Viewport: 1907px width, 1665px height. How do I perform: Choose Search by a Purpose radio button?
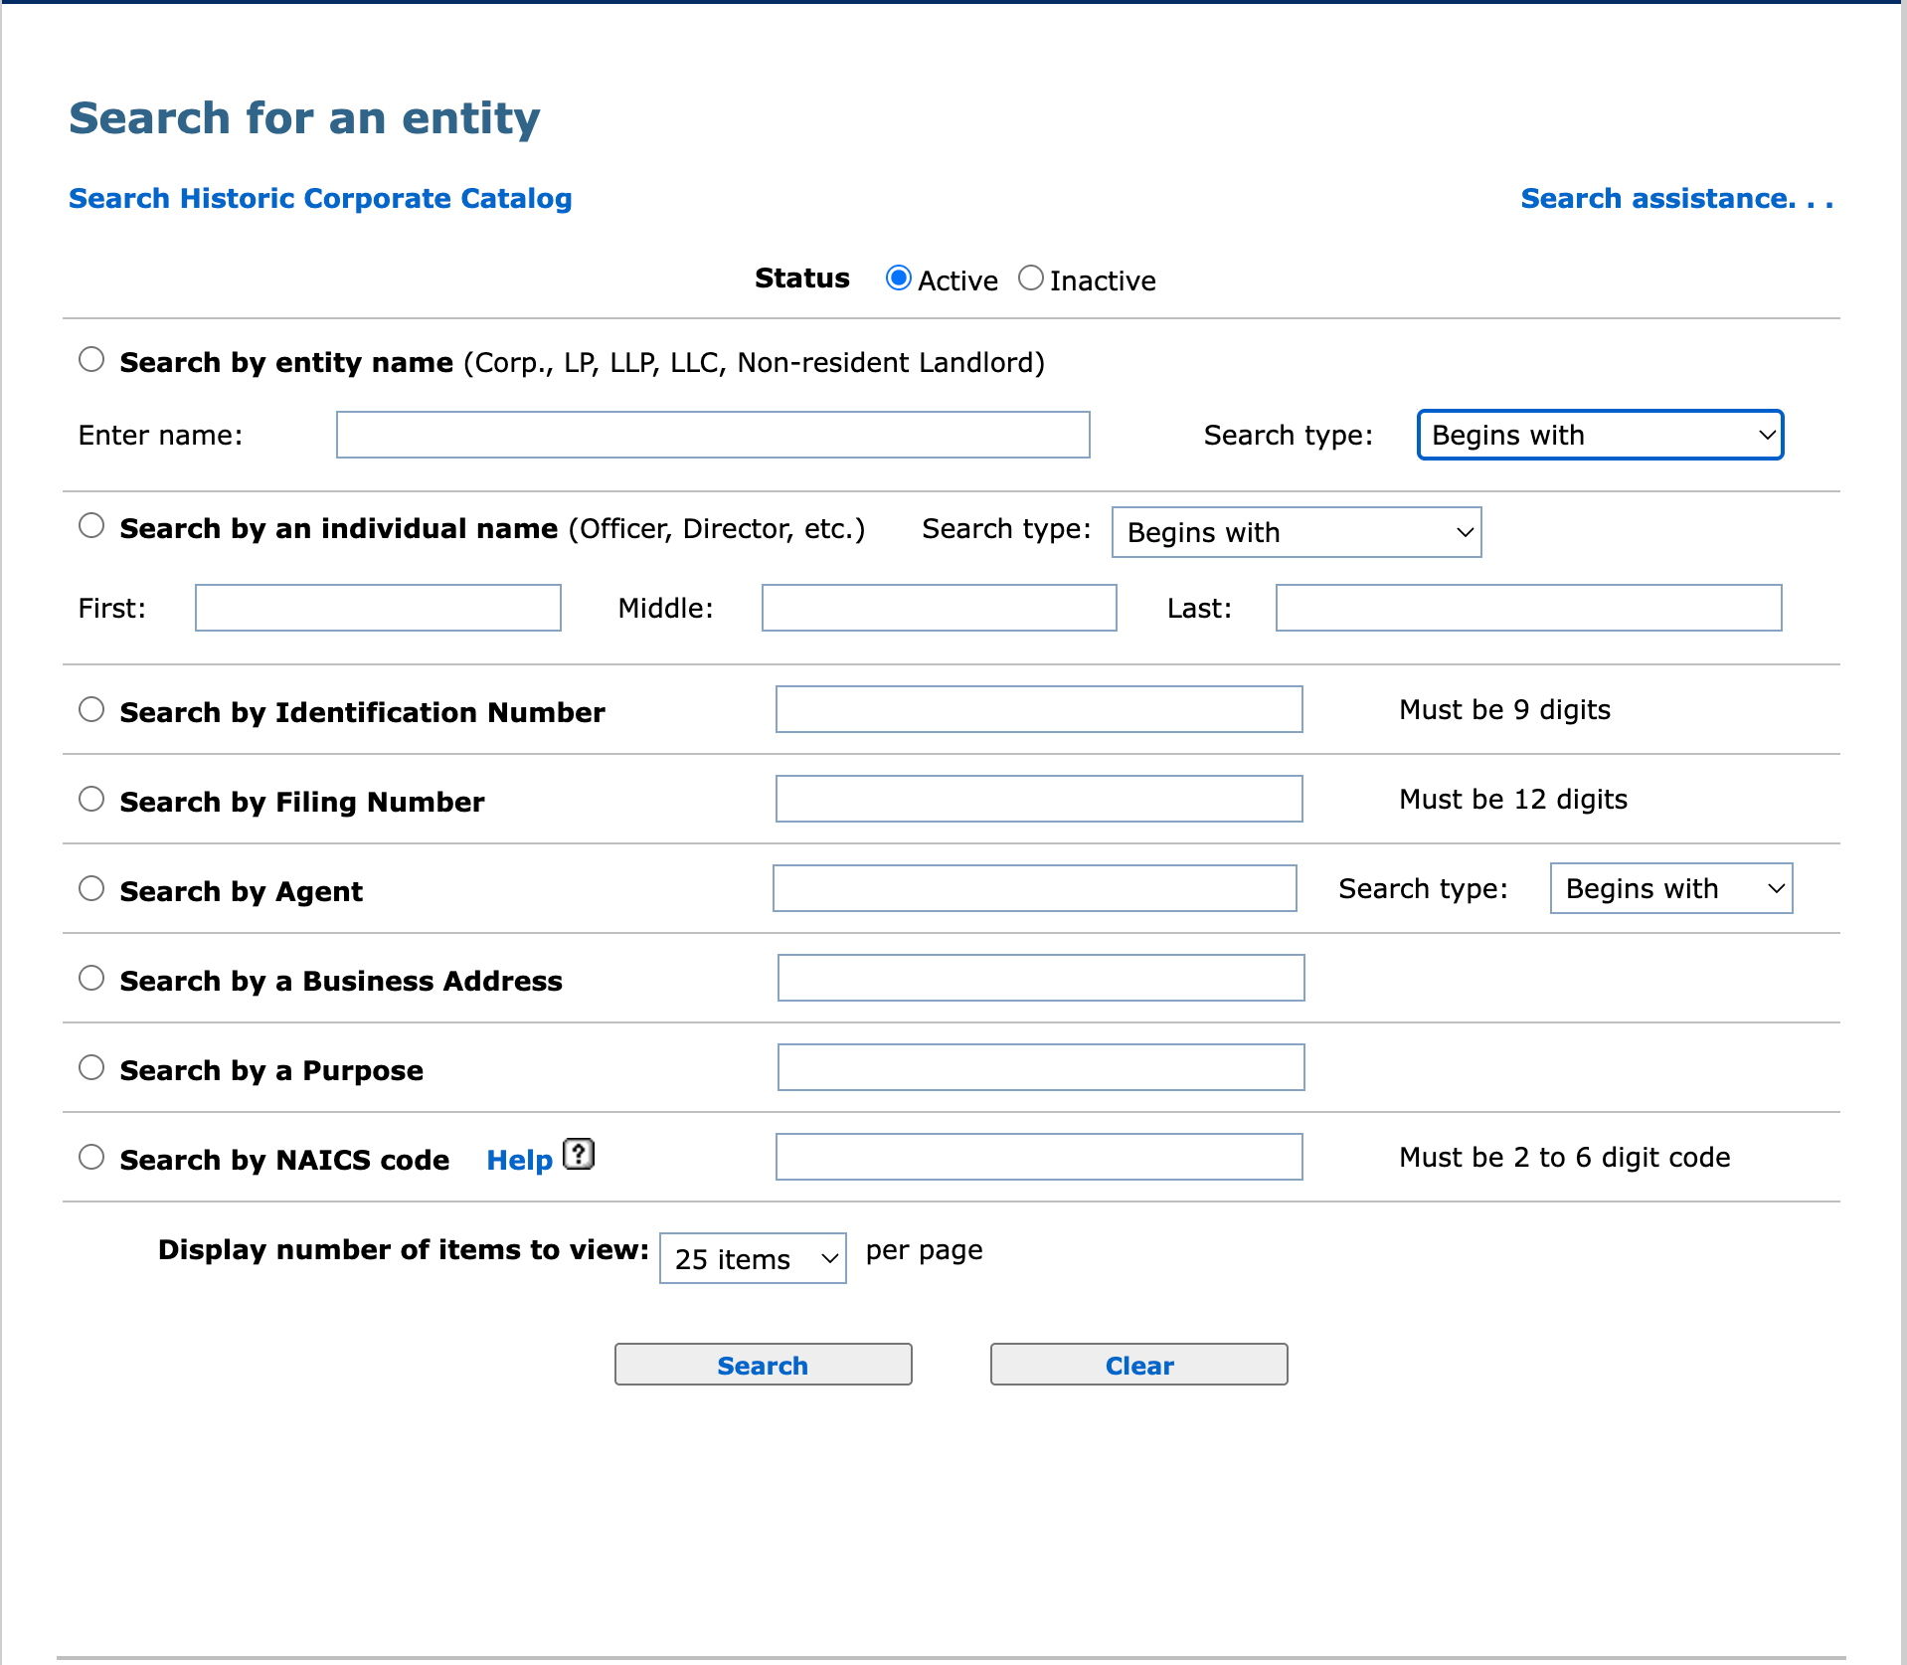(91, 1068)
